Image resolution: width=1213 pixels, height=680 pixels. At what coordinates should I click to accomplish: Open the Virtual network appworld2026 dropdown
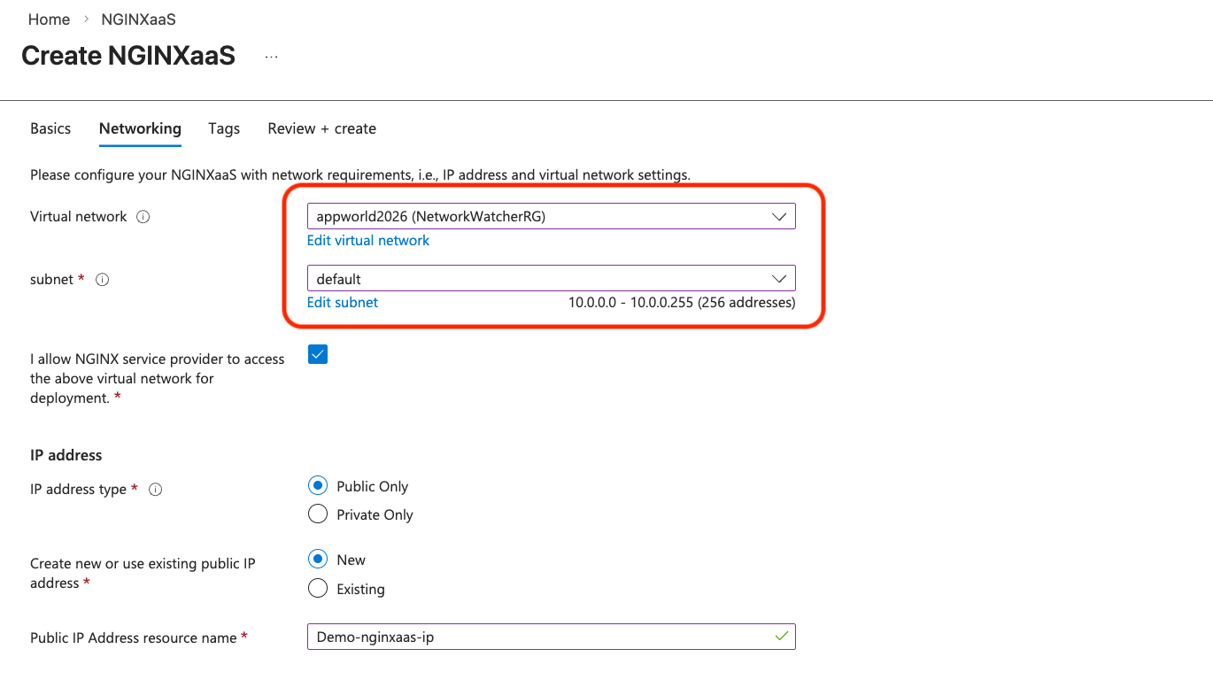551,216
